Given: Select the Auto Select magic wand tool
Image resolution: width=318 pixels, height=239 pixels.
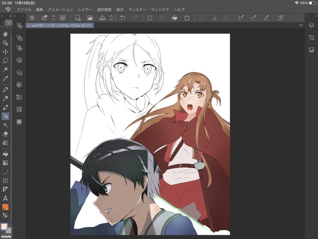Looking at the screenshot, I should pyautogui.click(x=6, y=69).
